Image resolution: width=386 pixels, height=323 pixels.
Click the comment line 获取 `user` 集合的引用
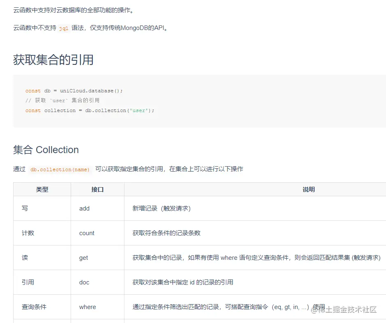tap(64, 101)
